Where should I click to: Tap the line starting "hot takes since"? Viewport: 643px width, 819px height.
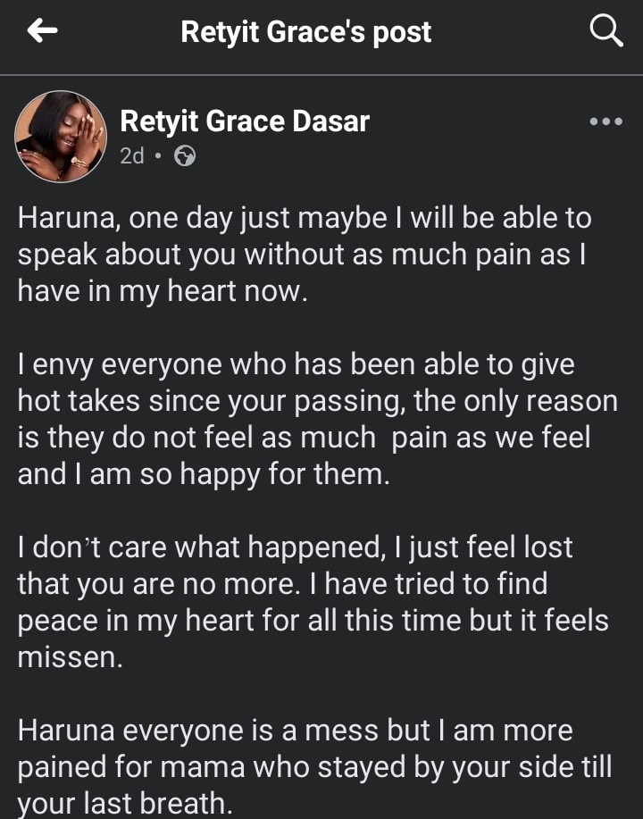tap(317, 401)
